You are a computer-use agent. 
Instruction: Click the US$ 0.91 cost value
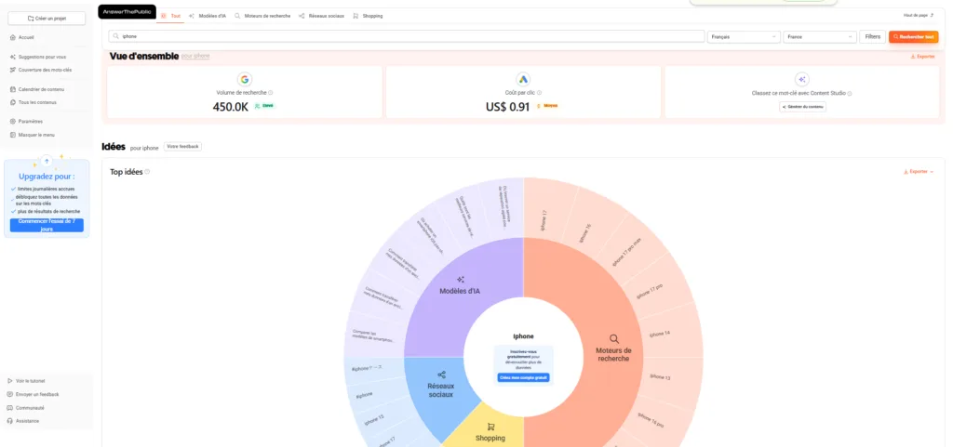tap(507, 107)
